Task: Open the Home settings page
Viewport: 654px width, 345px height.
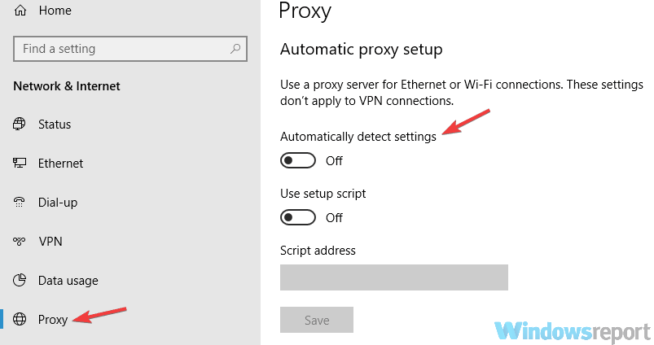Action: 55,11
